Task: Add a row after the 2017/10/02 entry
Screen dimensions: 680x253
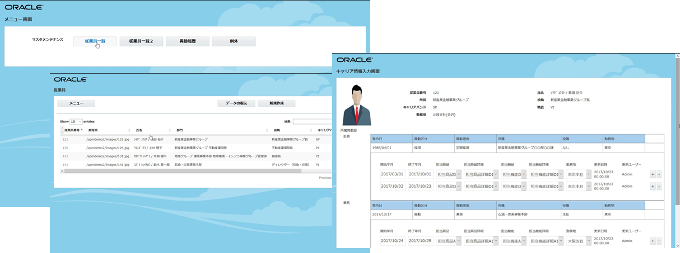Action: (x=652, y=186)
